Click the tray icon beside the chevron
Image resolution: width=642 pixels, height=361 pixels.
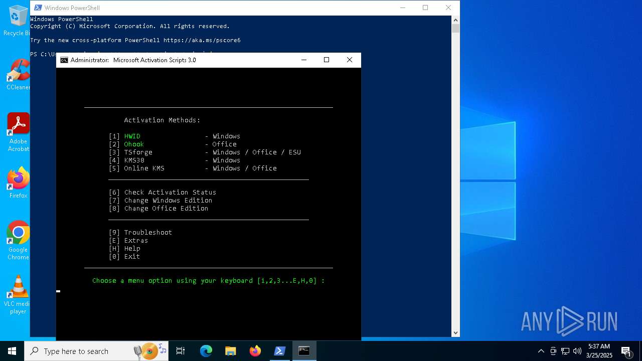(553, 351)
